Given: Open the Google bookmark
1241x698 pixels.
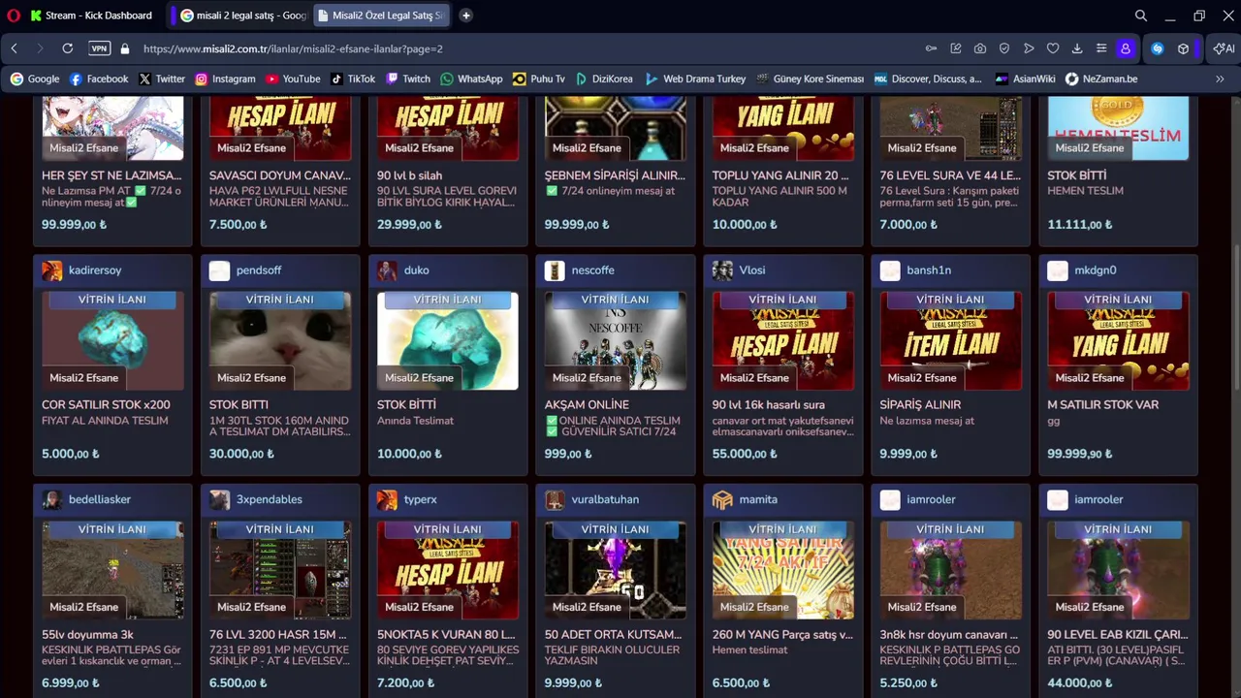Looking at the screenshot, I should click(35, 79).
